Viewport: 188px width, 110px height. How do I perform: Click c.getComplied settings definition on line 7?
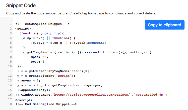point(87,52)
